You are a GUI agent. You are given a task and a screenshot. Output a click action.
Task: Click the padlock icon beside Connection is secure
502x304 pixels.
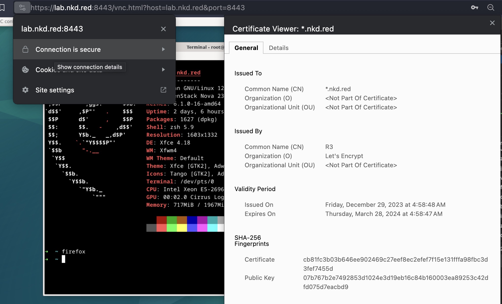pyautogui.click(x=25, y=49)
